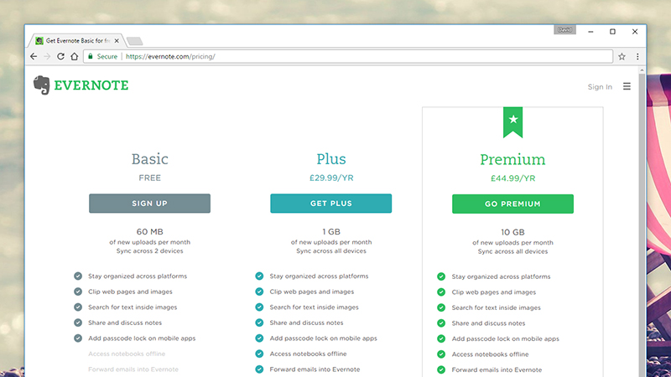Click the SIGN UP button for Basic
The image size is (671, 377).
pos(150,204)
